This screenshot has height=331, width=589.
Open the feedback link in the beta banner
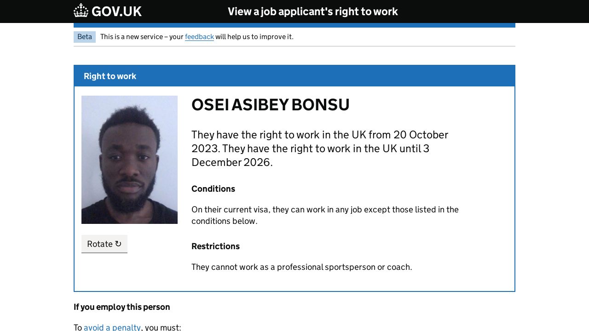pyautogui.click(x=199, y=37)
